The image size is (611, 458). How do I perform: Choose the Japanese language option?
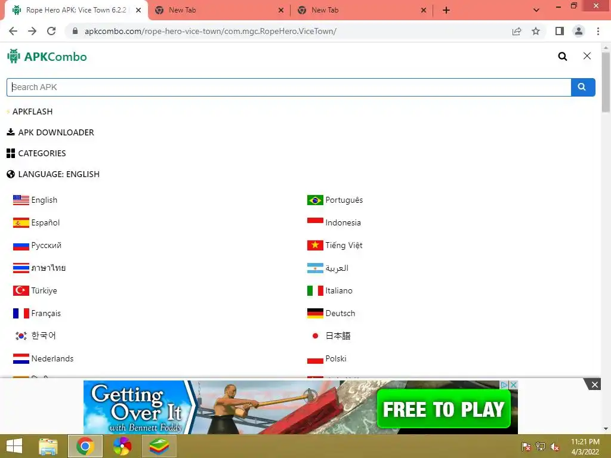tap(338, 336)
